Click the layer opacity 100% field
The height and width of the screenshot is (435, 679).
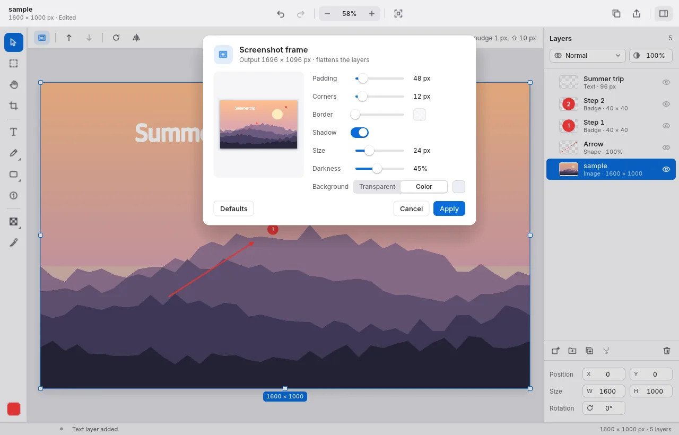click(x=651, y=56)
